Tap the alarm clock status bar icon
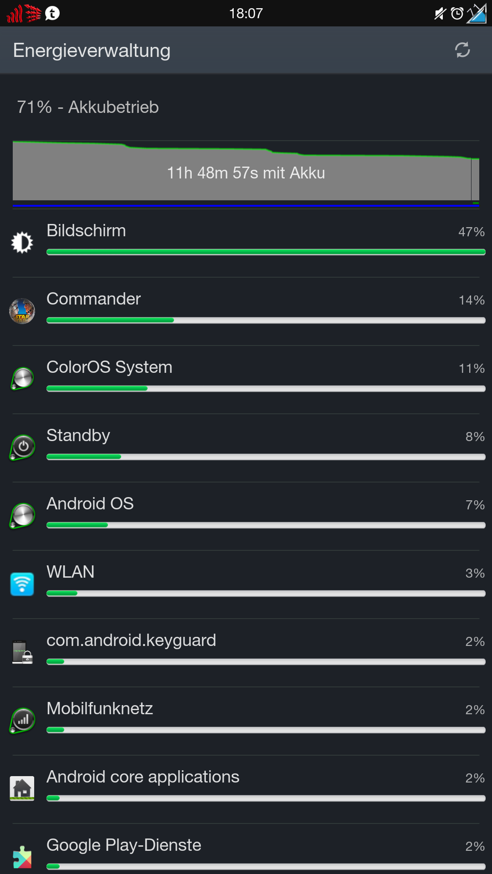This screenshot has height=874, width=492. click(457, 14)
